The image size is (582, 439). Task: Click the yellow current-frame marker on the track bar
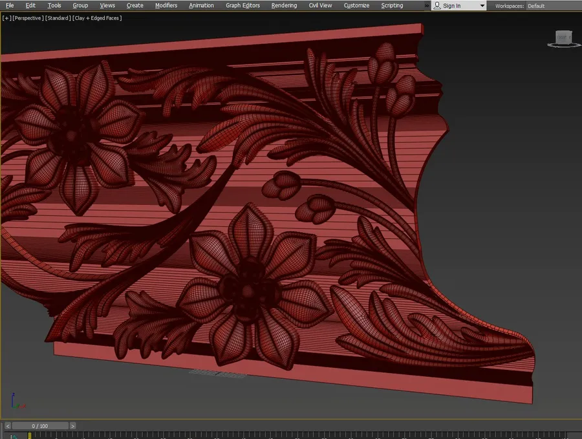30,436
